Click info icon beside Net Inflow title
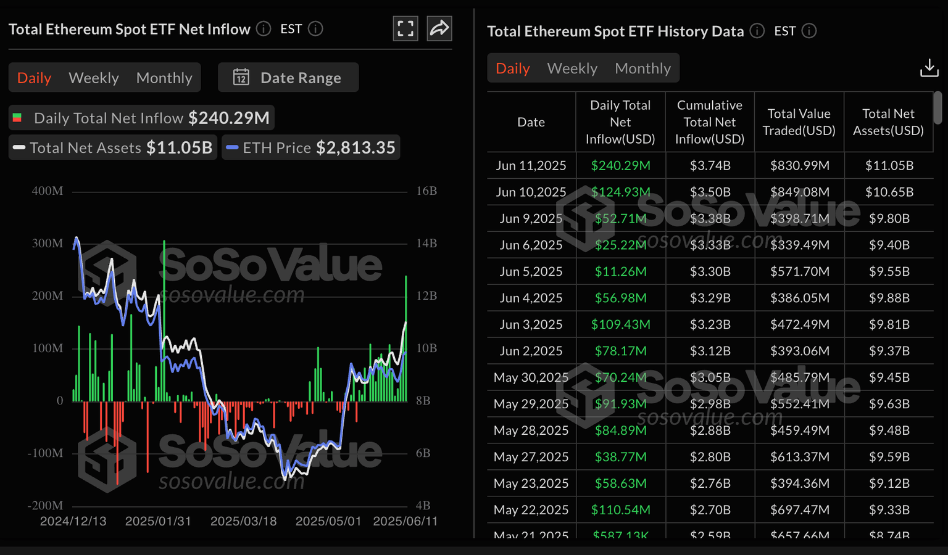Viewport: 948px width, 555px height. [264, 29]
